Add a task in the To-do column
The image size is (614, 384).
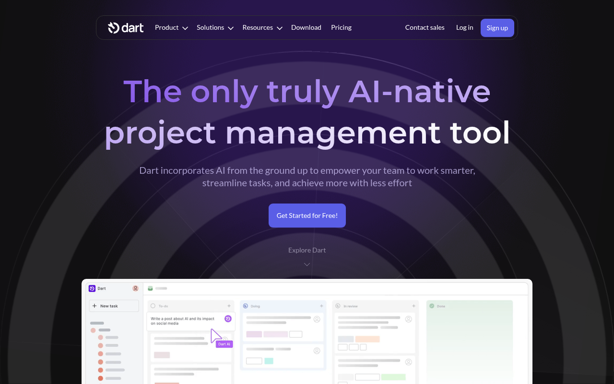pos(229,306)
